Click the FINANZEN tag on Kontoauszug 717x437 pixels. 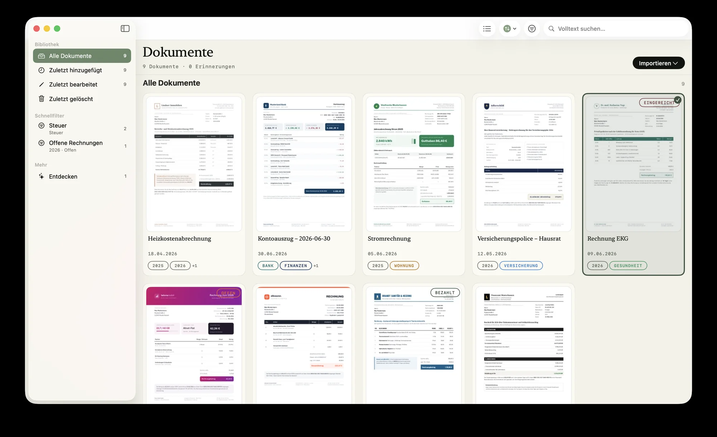tap(296, 266)
